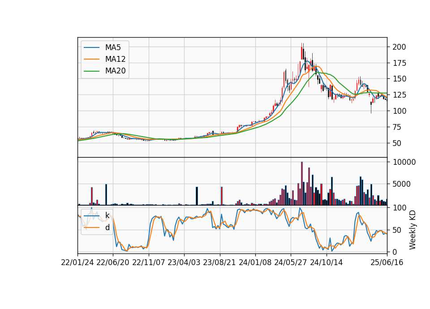Click the 125 price axis label
This screenshot has height=309, width=430.
[x=399, y=95]
